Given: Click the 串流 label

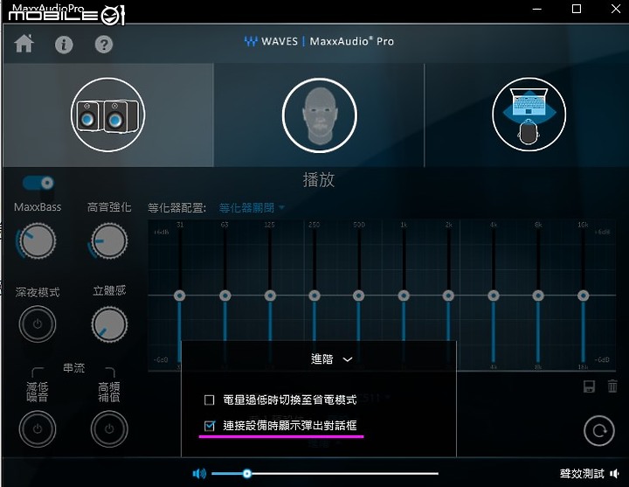Looking at the screenshot, I should pos(73,368).
